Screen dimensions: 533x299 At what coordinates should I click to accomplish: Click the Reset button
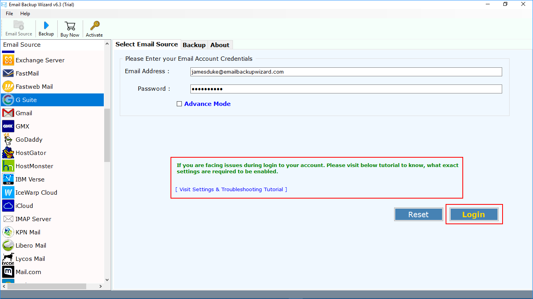[418, 215]
